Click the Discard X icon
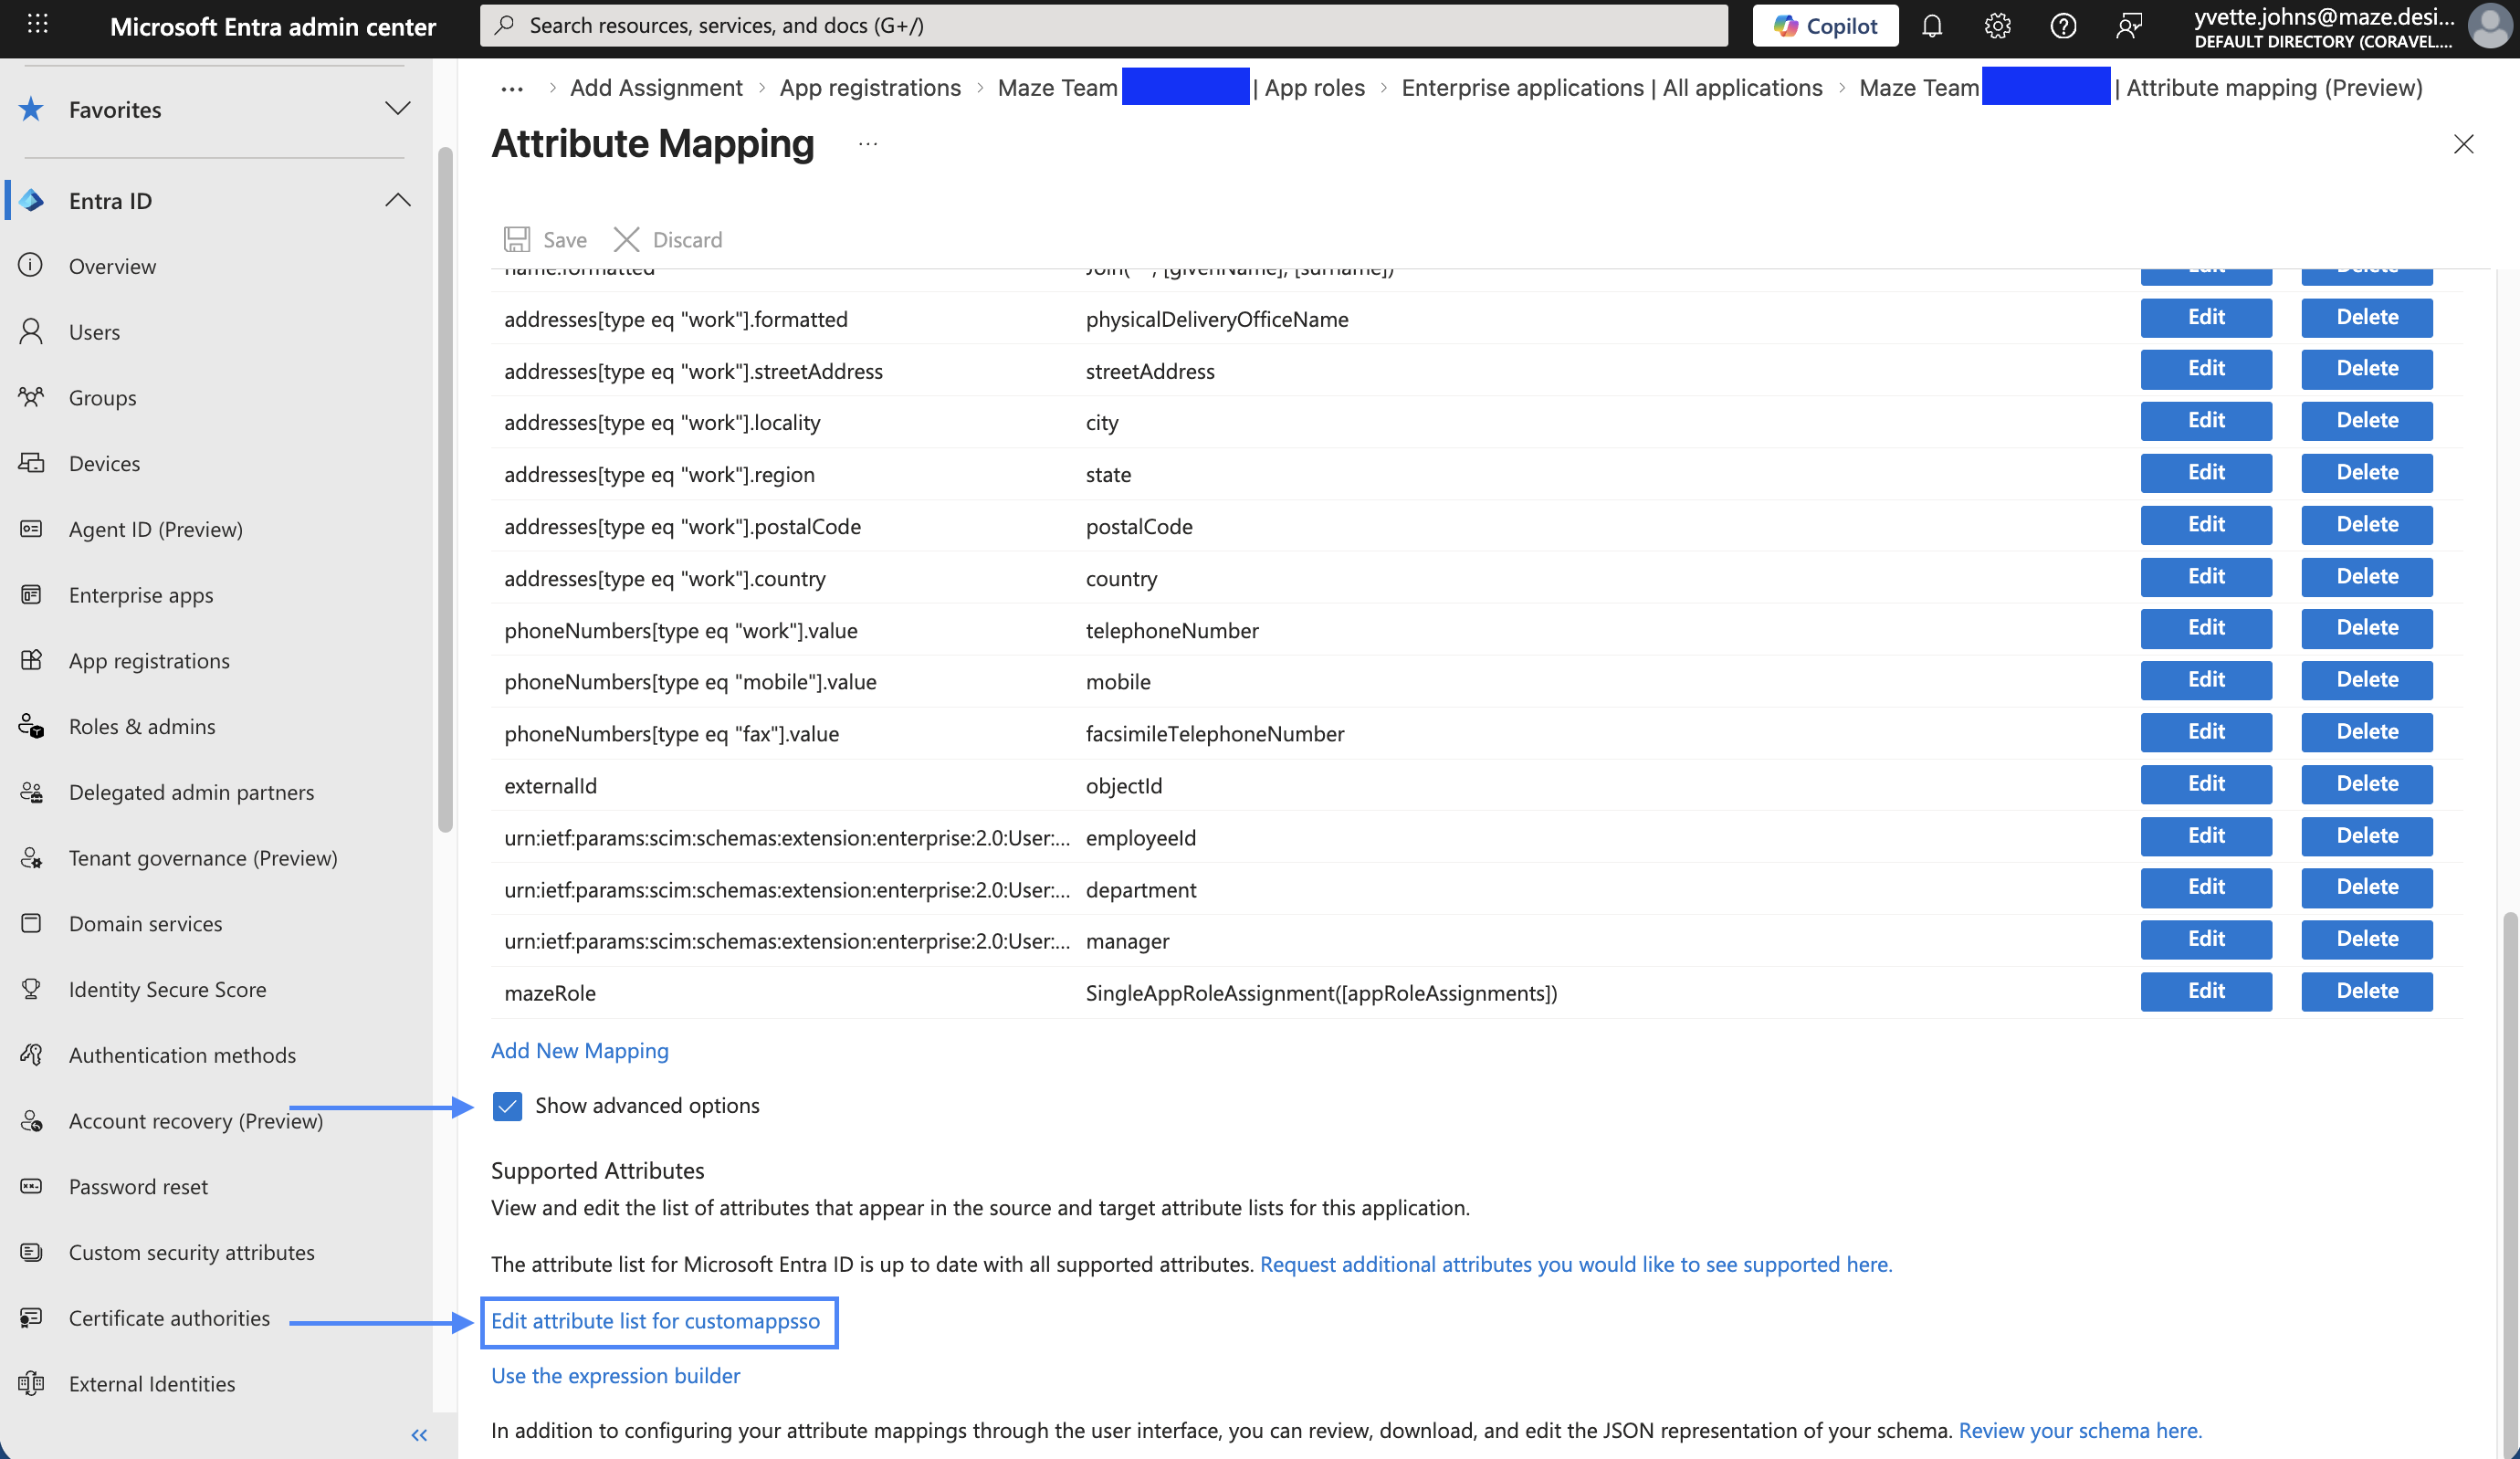2520x1459 pixels. point(627,239)
